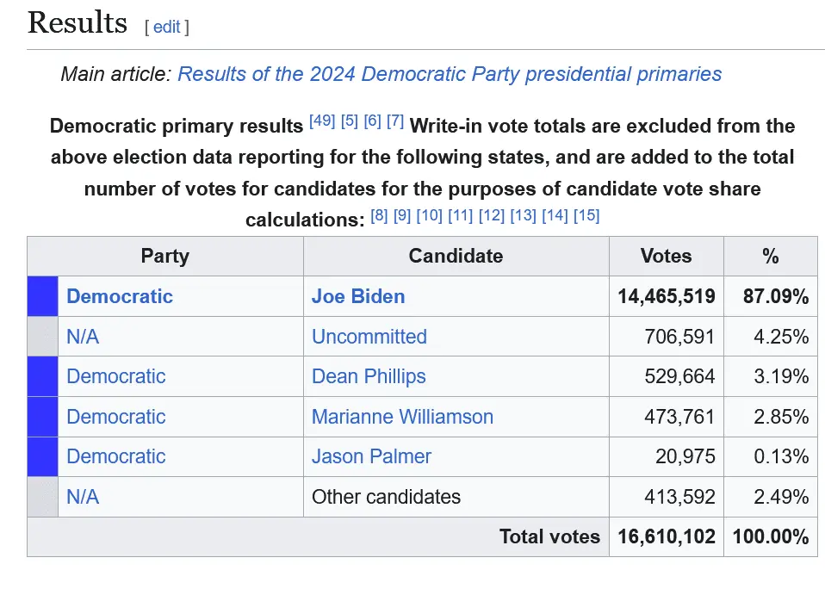Image resolution: width=825 pixels, height=595 pixels.
Task: Open citation reference 49
Action: pyautogui.click(x=322, y=121)
